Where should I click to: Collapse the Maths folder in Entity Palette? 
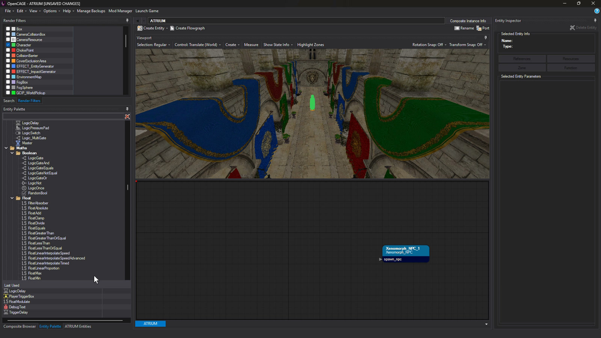(6, 148)
